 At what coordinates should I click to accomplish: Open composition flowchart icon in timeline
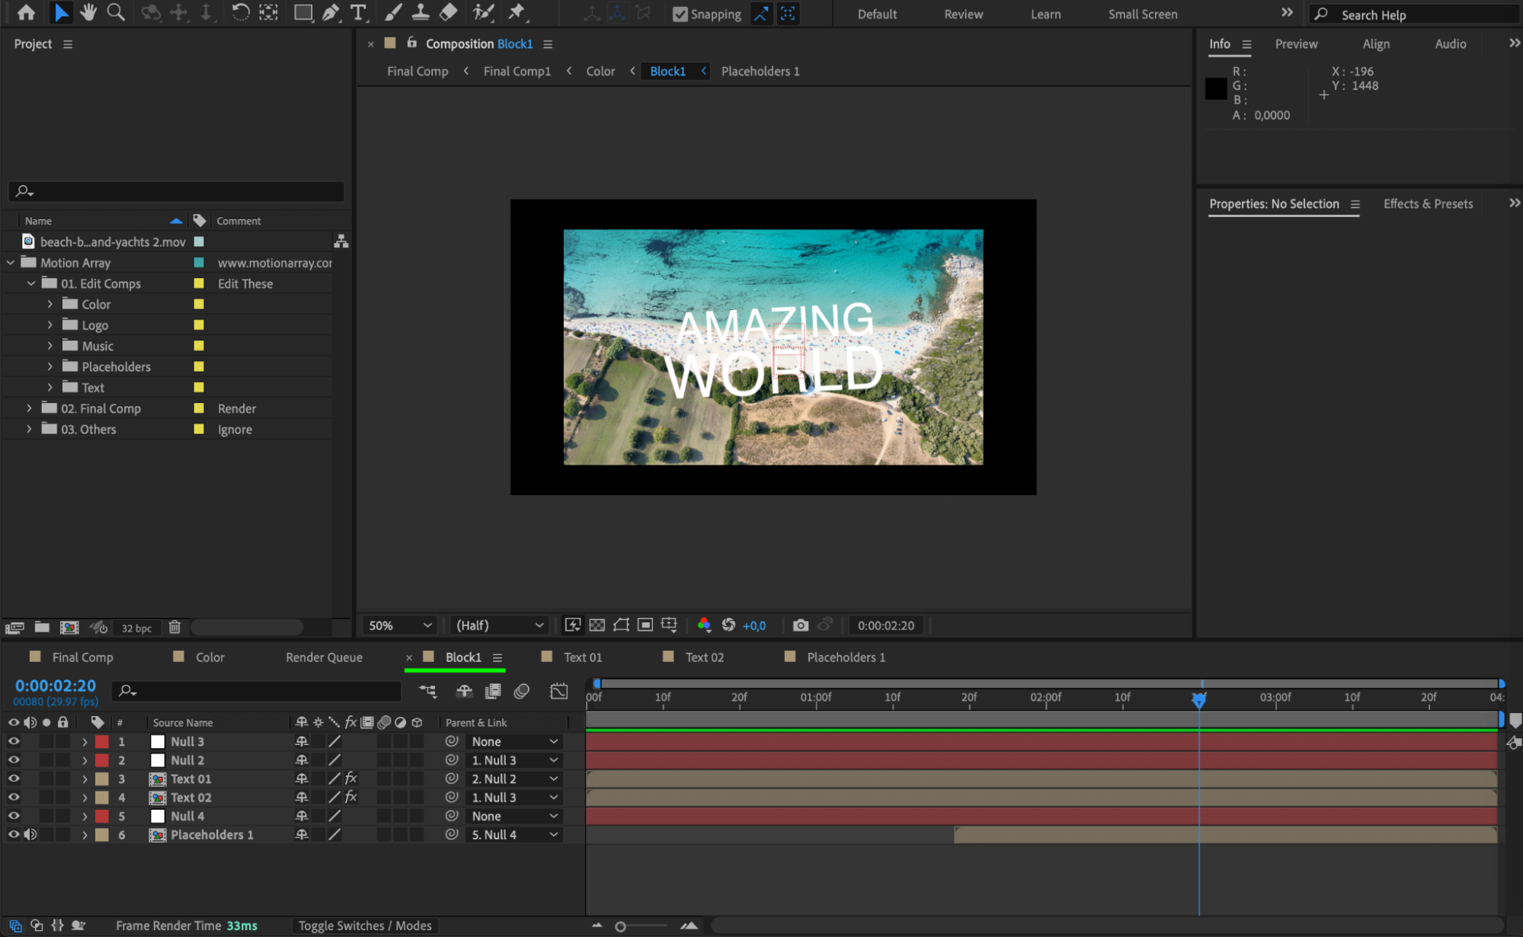[x=427, y=691]
